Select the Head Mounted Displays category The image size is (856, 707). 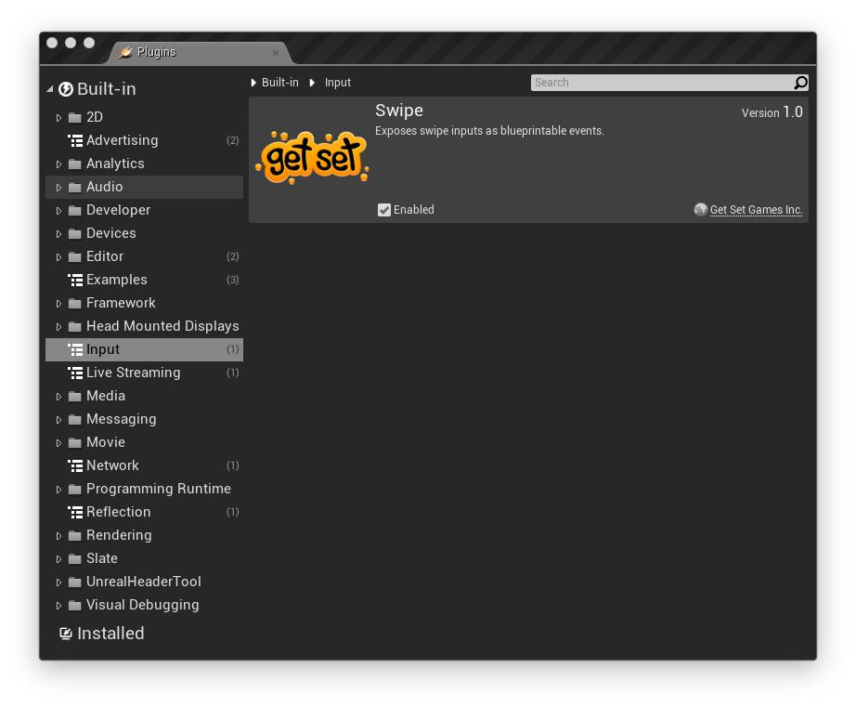pyautogui.click(x=144, y=326)
